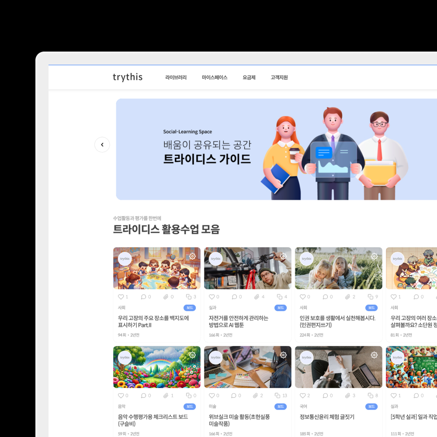
Task: Like the 정보통신윤리 체험 글짓기 card
Action: 303,395
